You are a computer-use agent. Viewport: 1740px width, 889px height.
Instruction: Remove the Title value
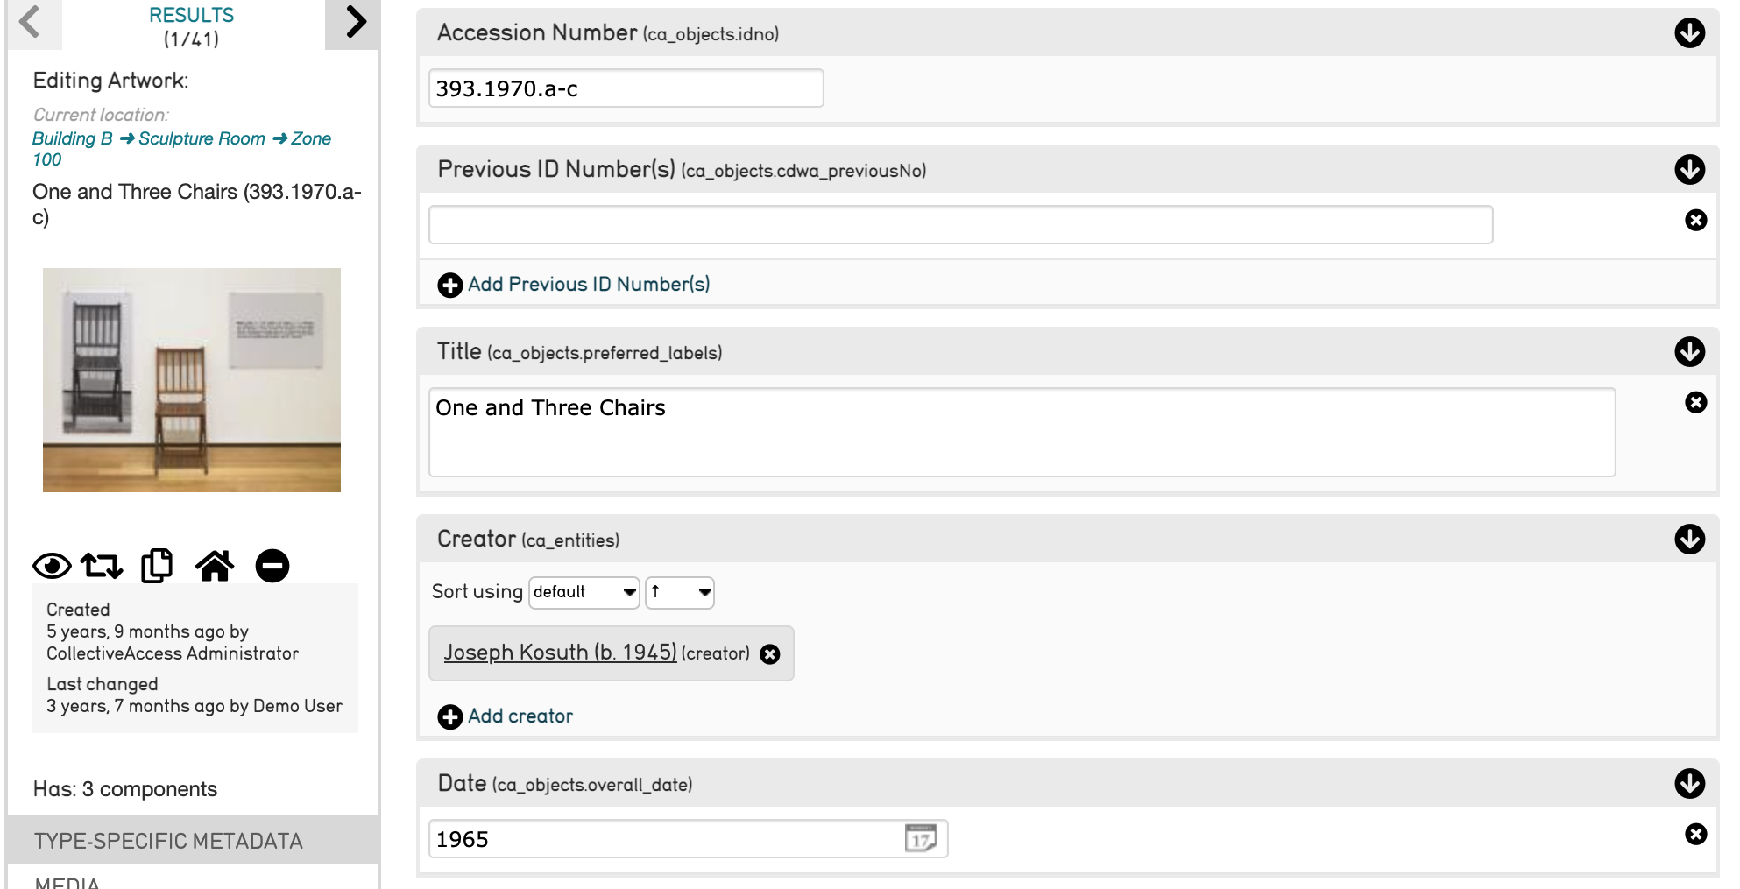pyautogui.click(x=1695, y=402)
